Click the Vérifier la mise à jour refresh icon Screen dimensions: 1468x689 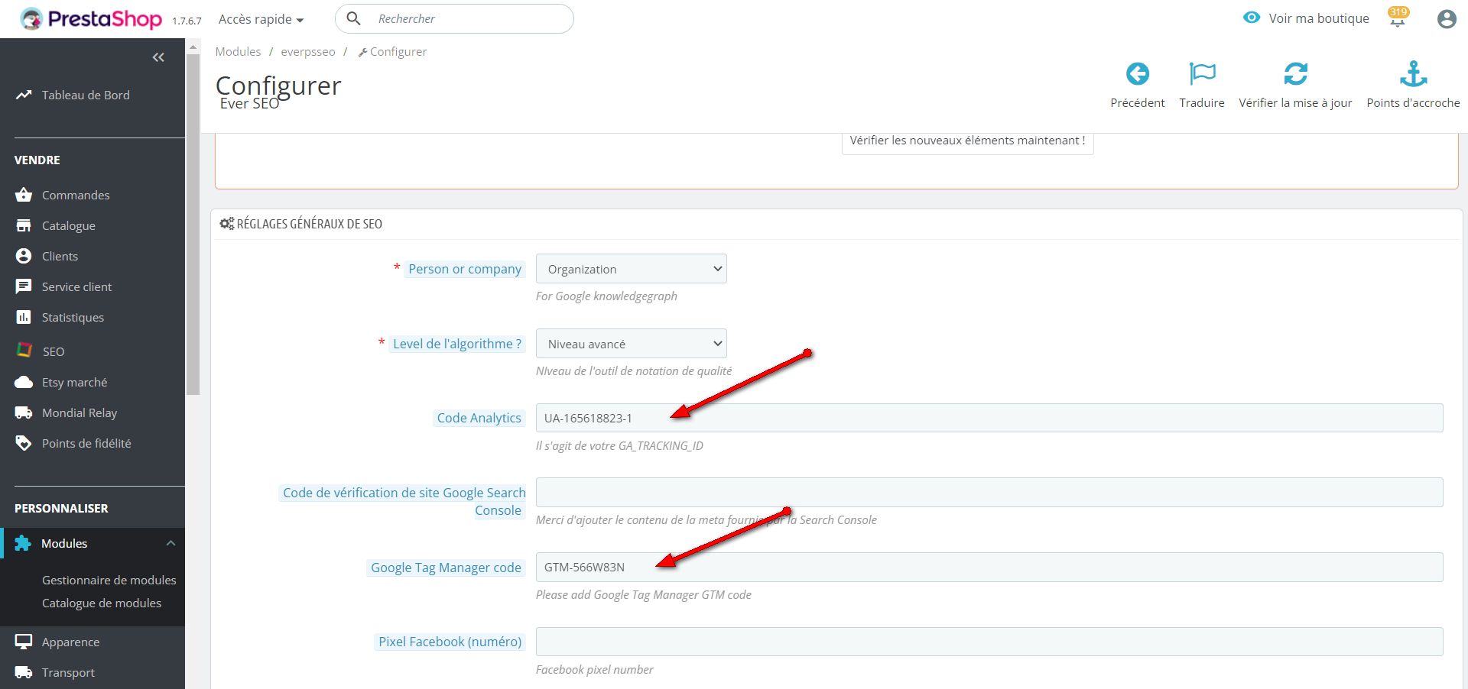point(1295,74)
